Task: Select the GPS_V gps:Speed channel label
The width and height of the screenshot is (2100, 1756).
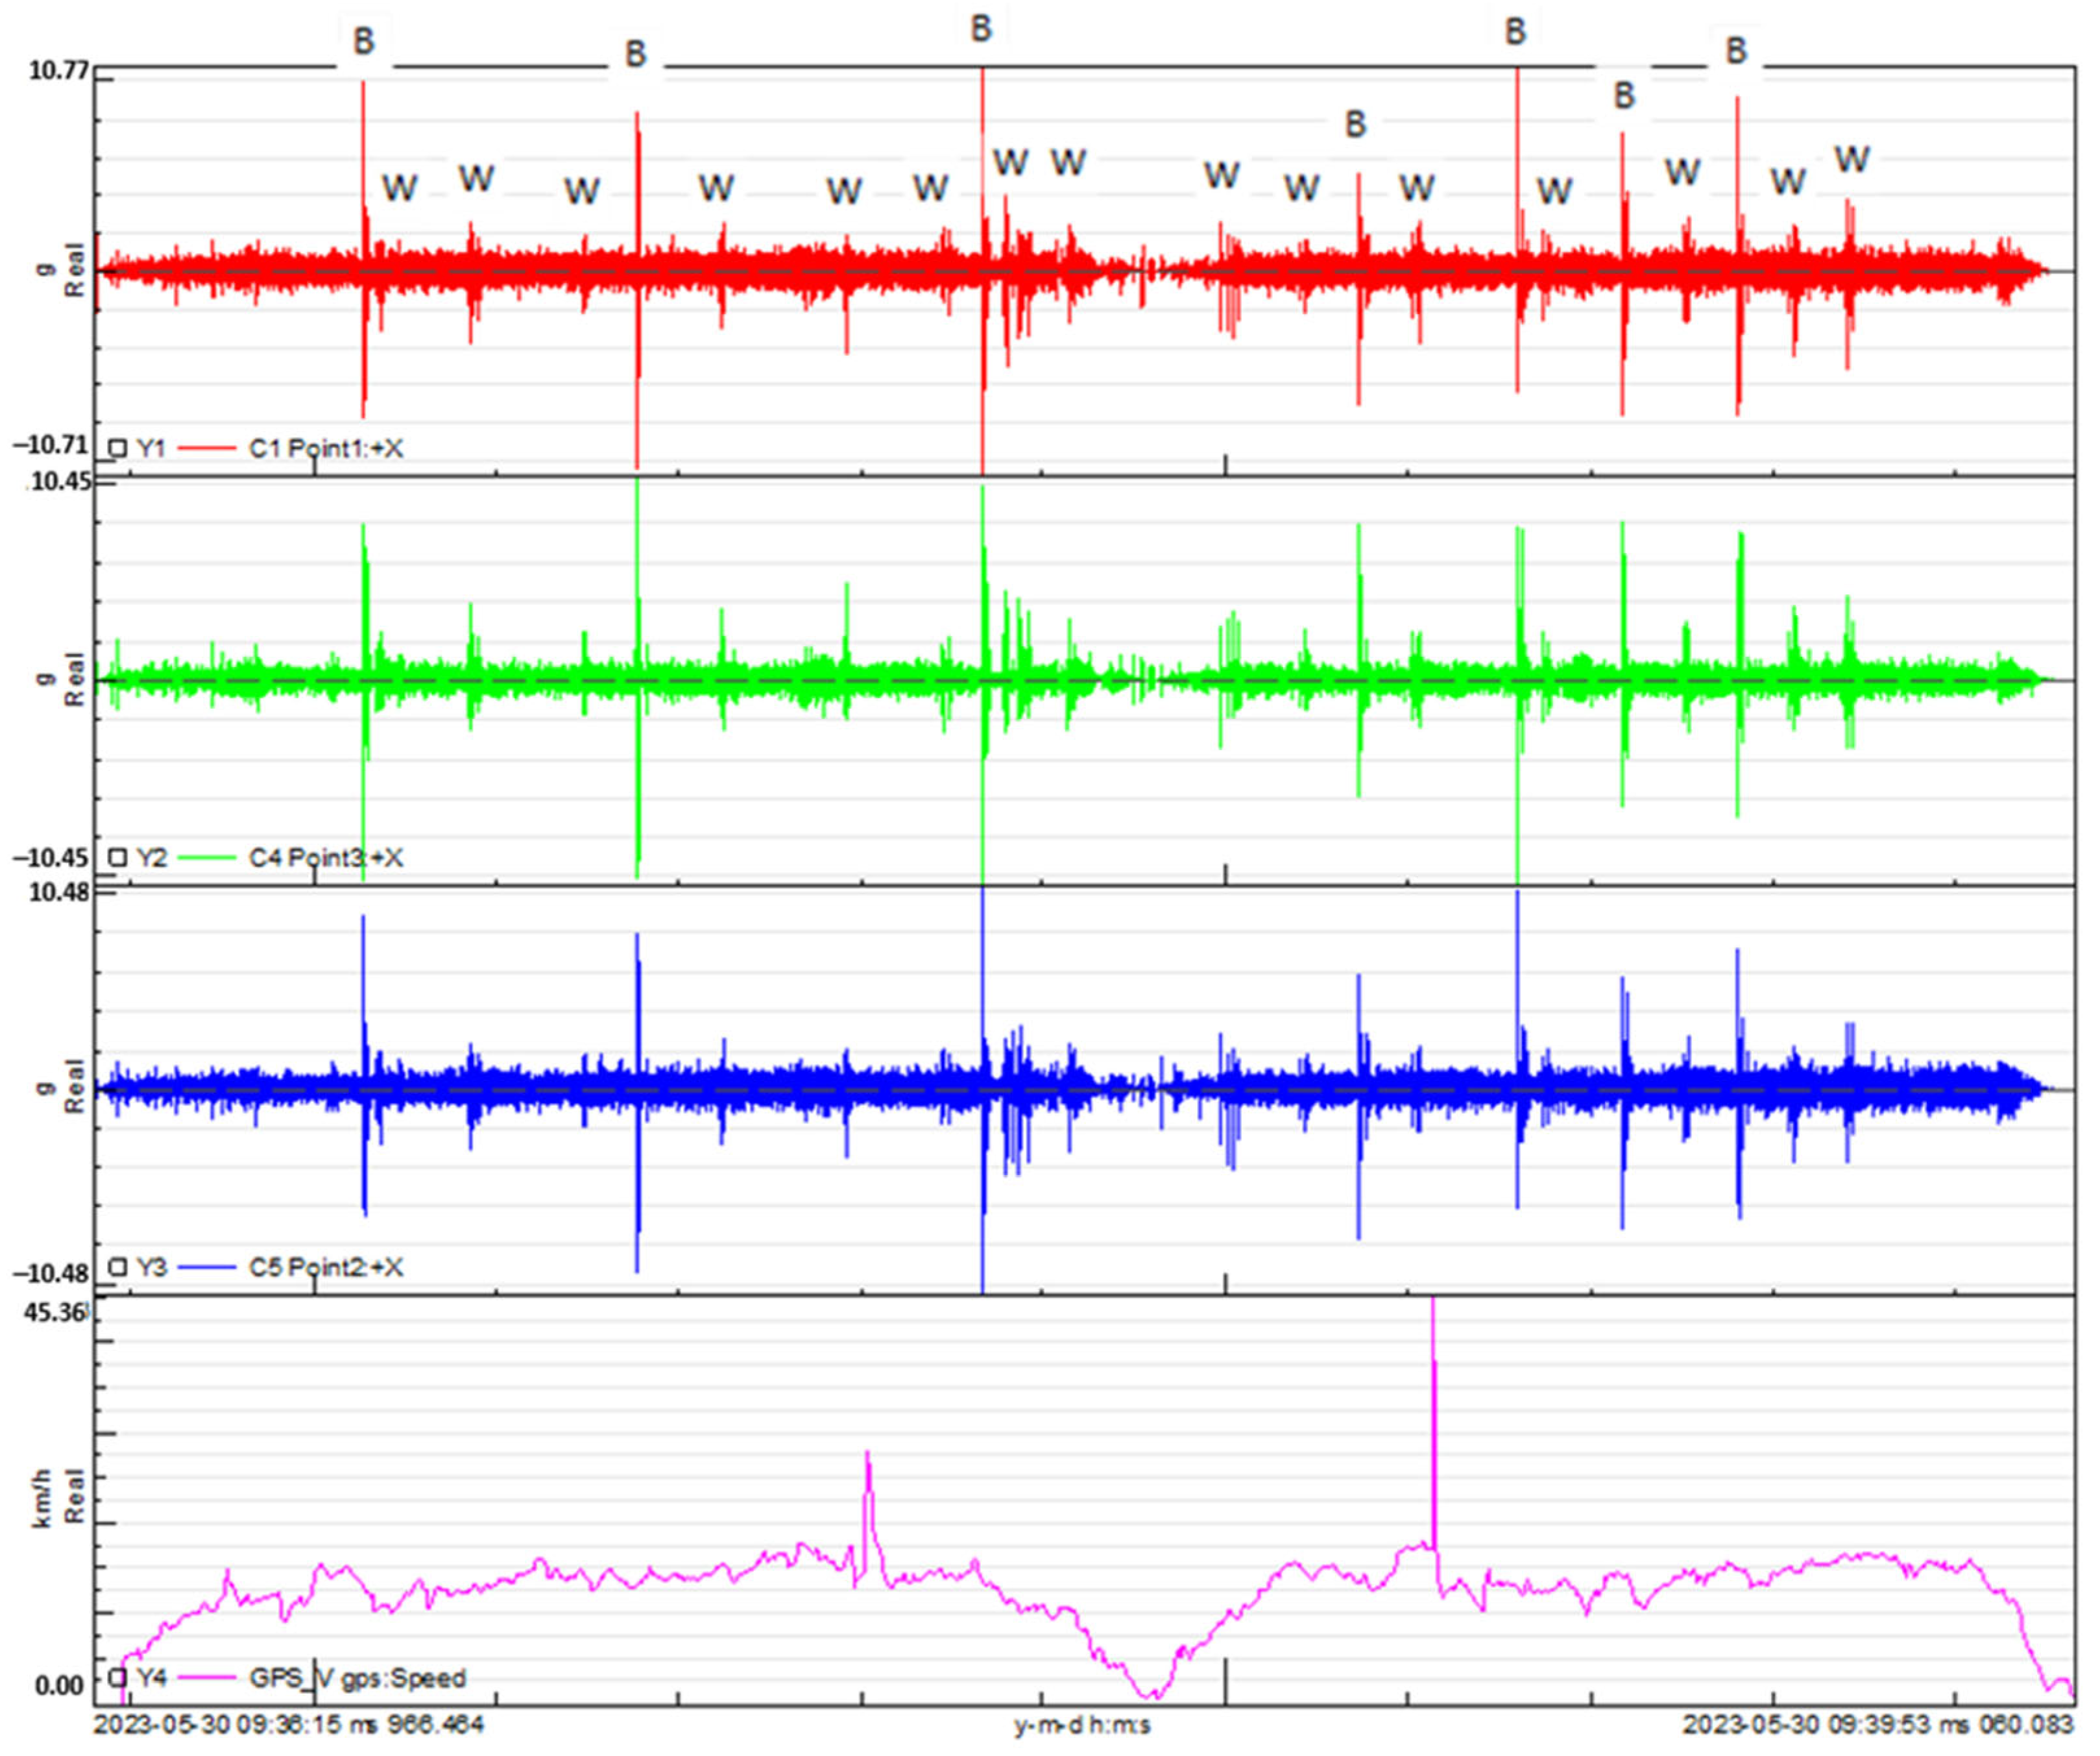Action: pyautogui.click(x=358, y=1677)
